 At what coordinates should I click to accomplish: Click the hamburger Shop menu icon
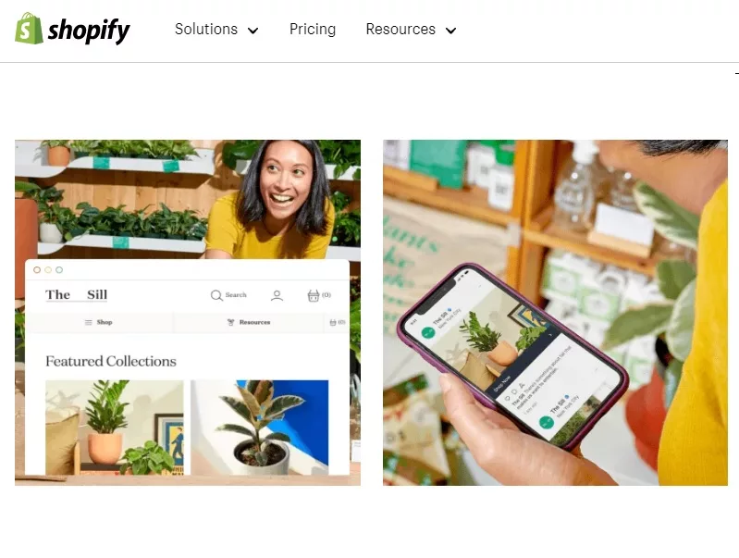(x=88, y=322)
